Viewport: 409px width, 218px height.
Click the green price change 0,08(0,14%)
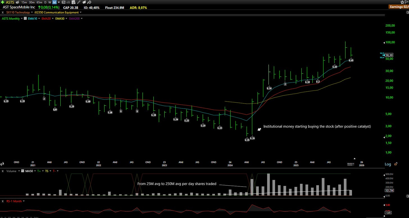pyautogui.click(x=49, y=7)
